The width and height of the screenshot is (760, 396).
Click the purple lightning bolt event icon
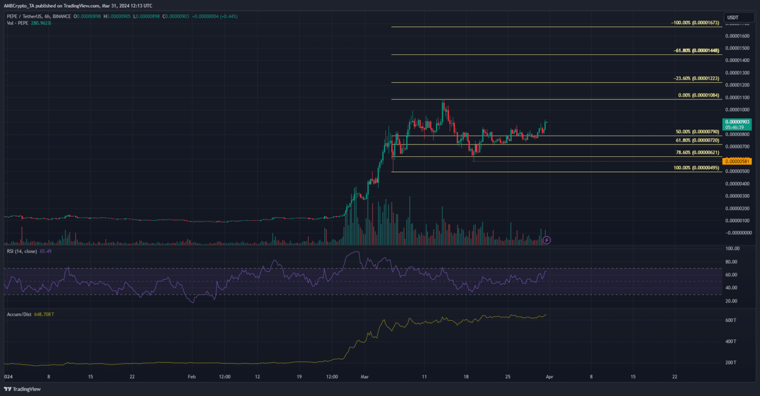(x=547, y=240)
